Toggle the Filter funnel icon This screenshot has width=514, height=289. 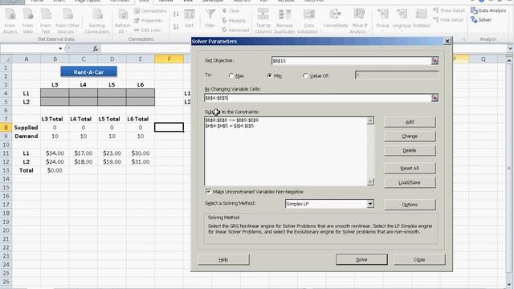pos(210,18)
